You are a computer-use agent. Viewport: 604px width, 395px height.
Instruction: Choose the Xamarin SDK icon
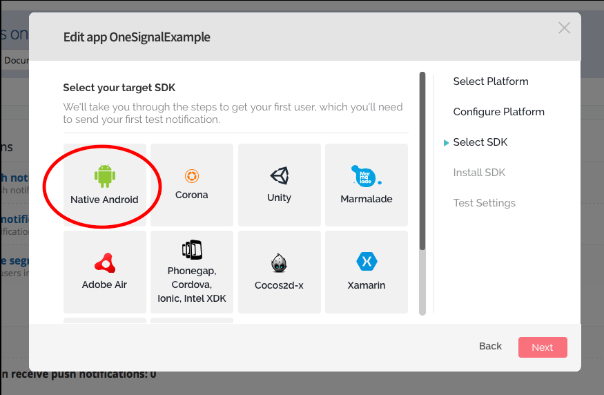click(367, 262)
